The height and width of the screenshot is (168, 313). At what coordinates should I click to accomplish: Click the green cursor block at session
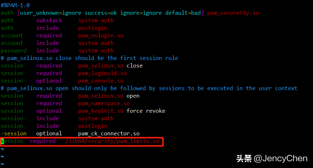pyautogui.click(x=3, y=141)
